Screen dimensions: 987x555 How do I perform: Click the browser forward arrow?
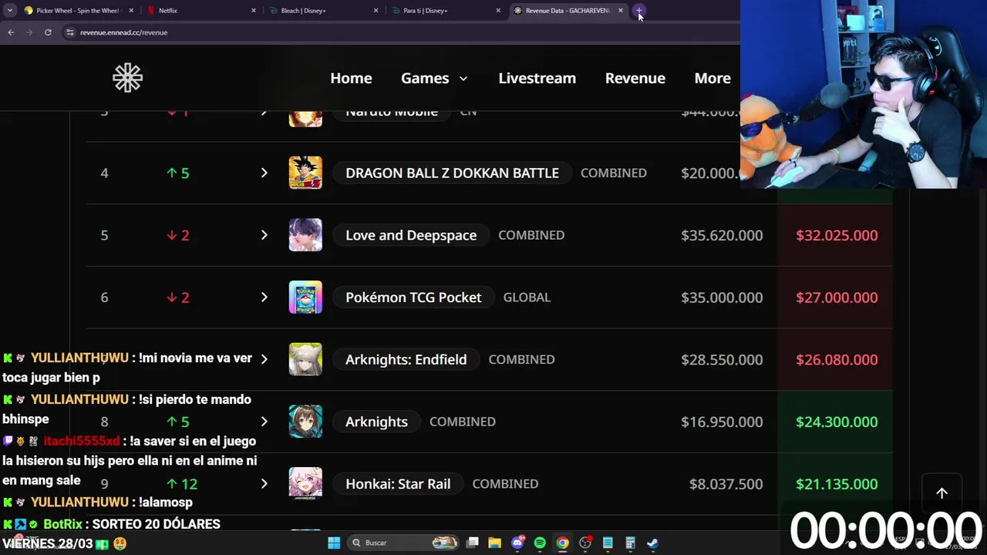click(x=29, y=32)
